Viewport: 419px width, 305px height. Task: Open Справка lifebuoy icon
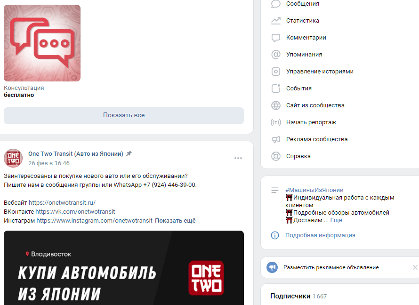tap(276, 156)
